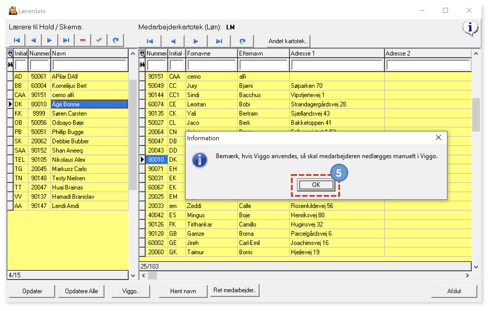Click the Efternavn column header
Image resolution: width=491 pixels, height=311 pixels.
pyautogui.click(x=264, y=53)
